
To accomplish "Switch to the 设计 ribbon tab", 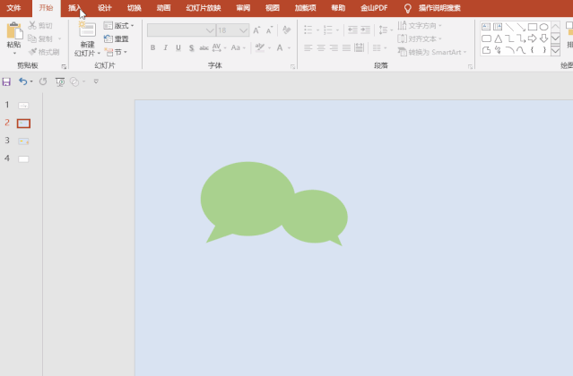I will click(105, 8).
